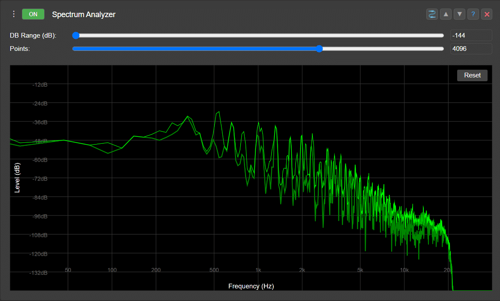Image resolution: width=500 pixels, height=301 pixels.
Task: Click the Spectrum Analyzer title
Action: tap(84, 15)
